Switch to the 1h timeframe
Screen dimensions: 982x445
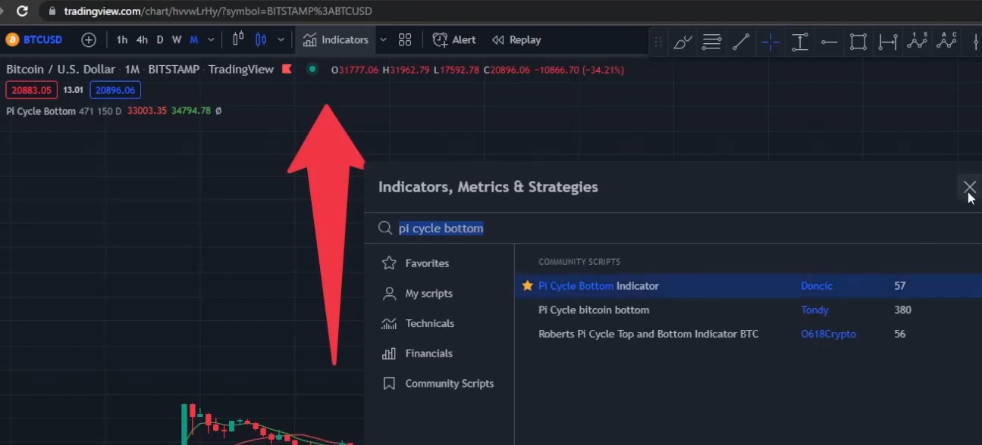click(x=122, y=40)
